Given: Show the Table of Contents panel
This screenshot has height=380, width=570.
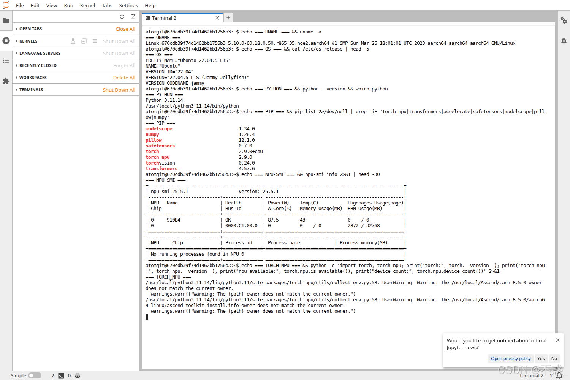Looking at the screenshot, I should point(6,61).
